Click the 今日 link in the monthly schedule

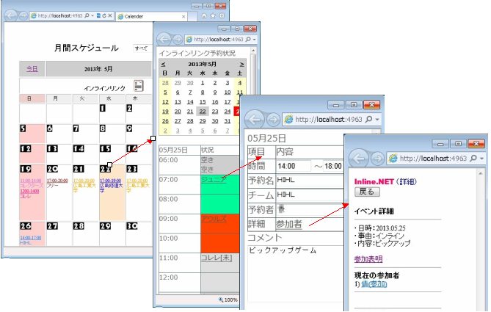32,68
